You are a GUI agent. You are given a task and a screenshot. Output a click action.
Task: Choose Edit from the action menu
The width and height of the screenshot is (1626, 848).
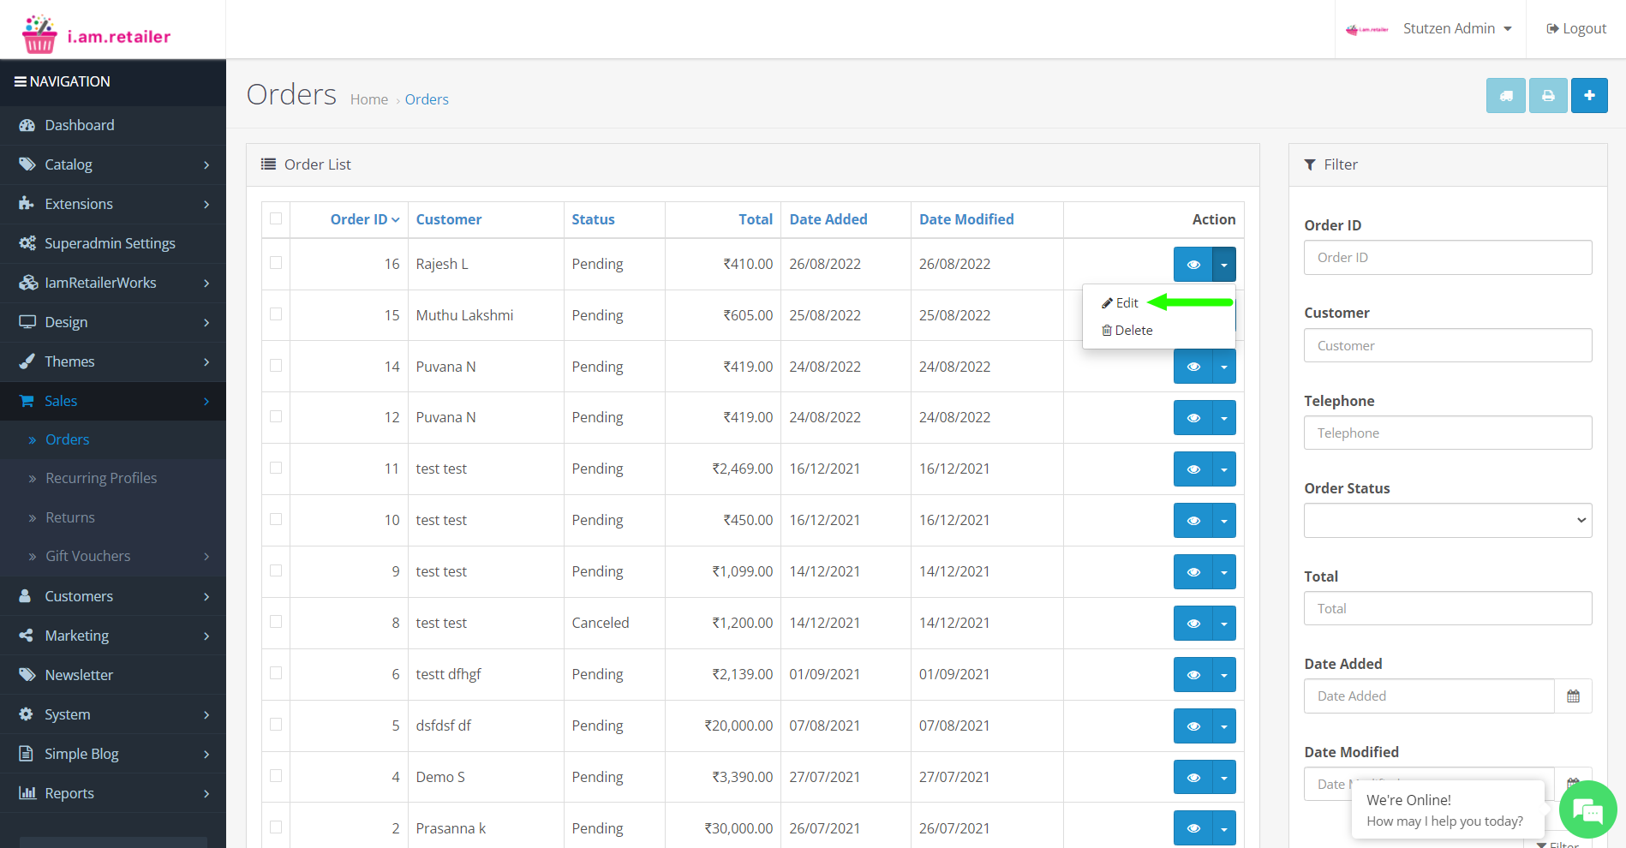point(1126,303)
